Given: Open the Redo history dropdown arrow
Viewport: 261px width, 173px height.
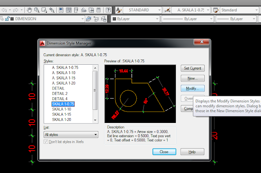Looking at the screenshot, I should tap(22, 10).
